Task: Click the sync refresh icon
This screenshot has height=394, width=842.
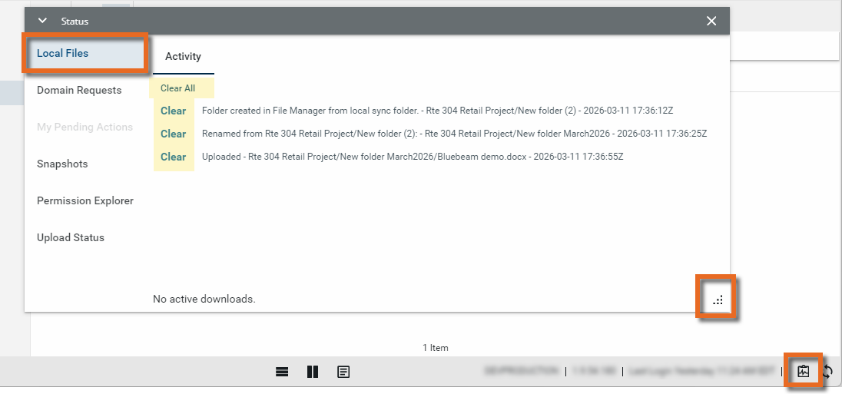Action: pos(828,372)
